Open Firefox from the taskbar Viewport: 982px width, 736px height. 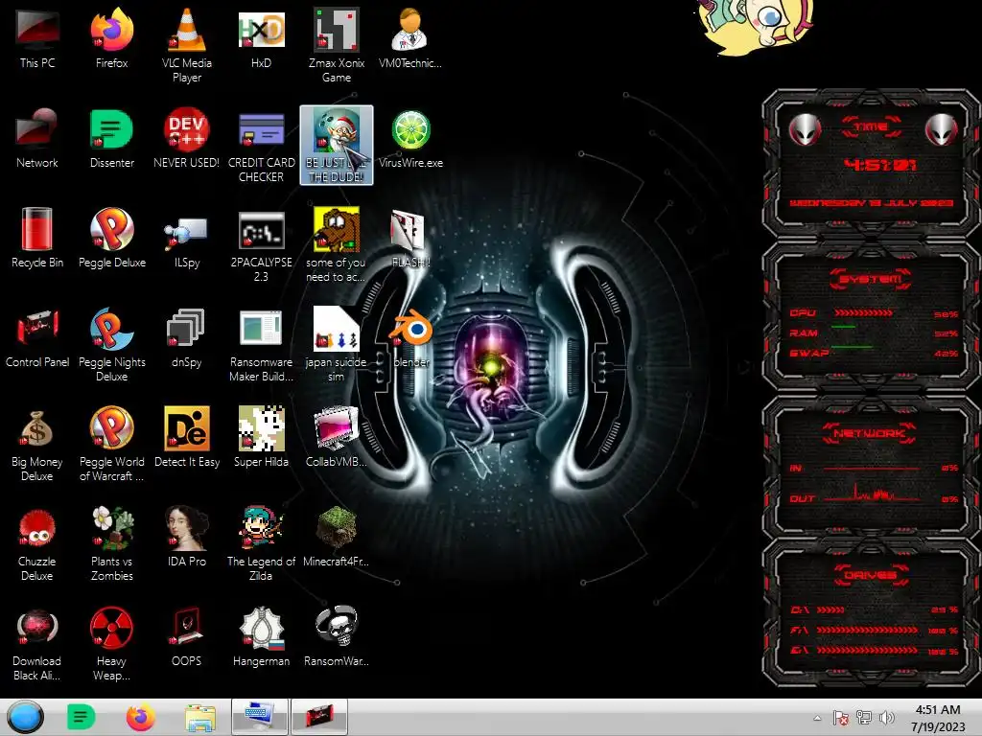click(140, 717)
